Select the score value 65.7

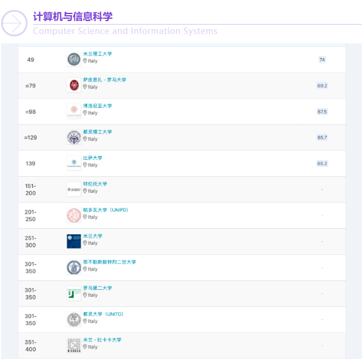322,138
